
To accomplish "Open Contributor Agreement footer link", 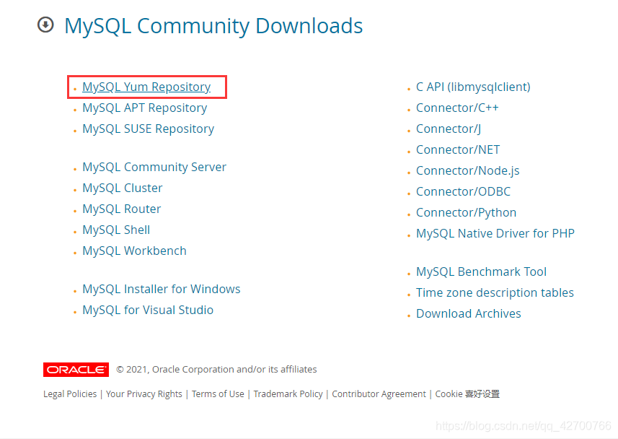I will pyautogui.click(x=379, y=394).
